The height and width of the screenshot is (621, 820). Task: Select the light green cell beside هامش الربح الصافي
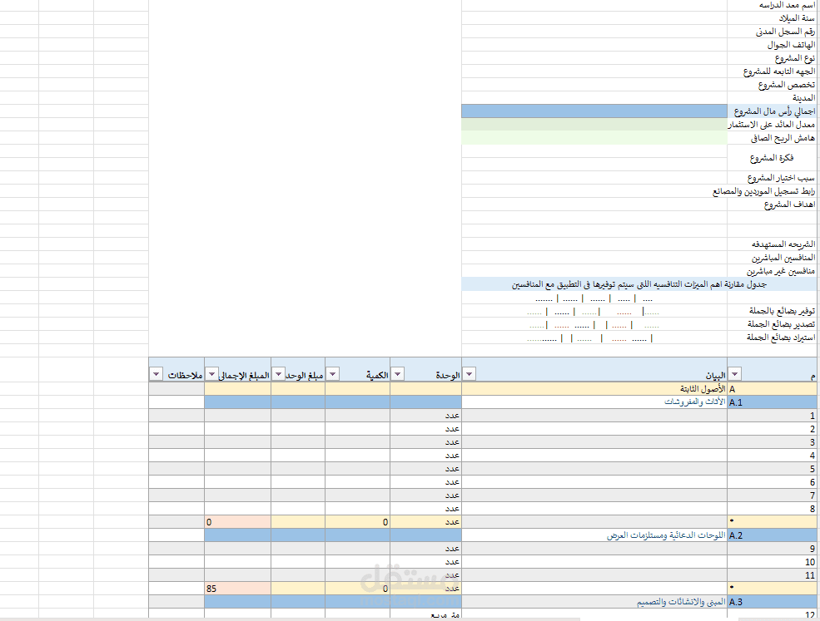tap(594, 138)
